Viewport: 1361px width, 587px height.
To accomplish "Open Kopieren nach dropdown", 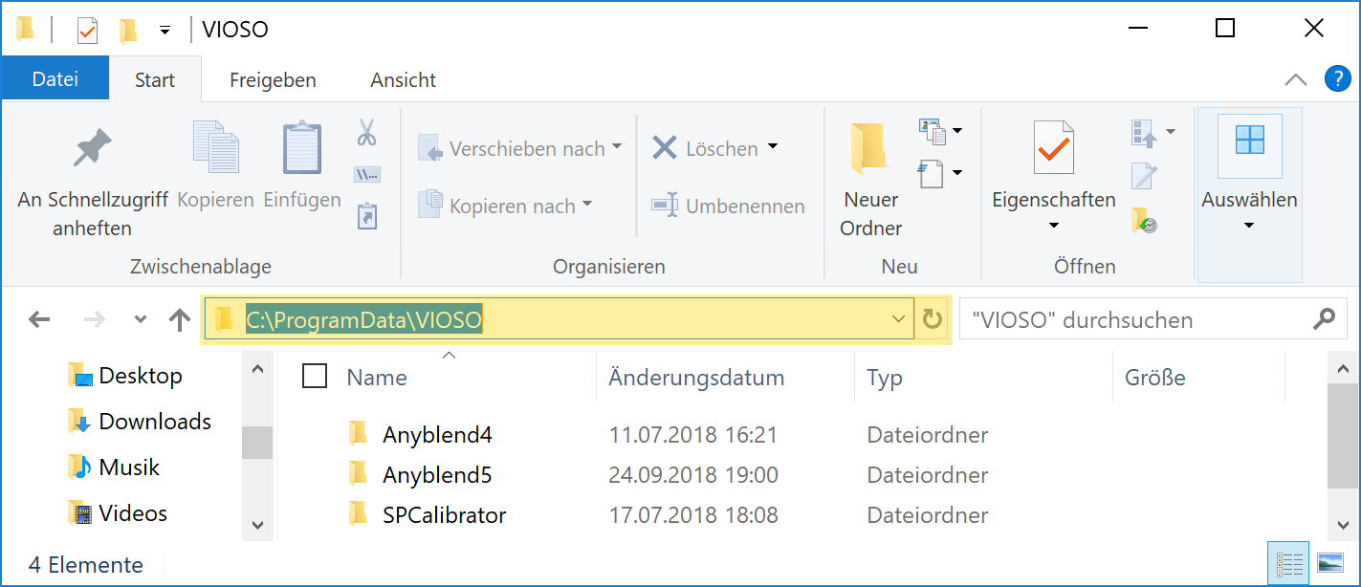I will 586,205.
